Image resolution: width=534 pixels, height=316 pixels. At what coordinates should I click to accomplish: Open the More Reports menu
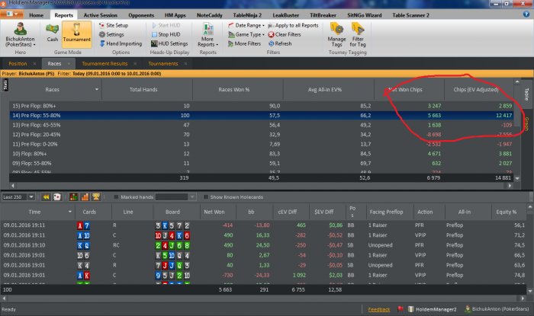pyautogui.click(x=207, y=35)
